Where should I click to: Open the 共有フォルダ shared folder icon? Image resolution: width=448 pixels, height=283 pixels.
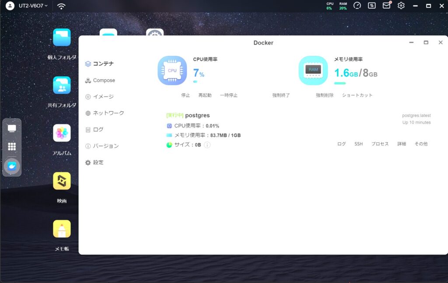tap(62, 85)
